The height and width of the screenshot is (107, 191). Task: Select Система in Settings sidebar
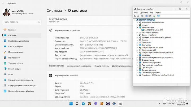click(22, 35)
